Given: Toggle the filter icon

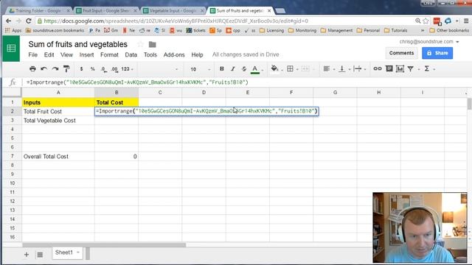Looking at the screenshot, I should pos(410,68).
